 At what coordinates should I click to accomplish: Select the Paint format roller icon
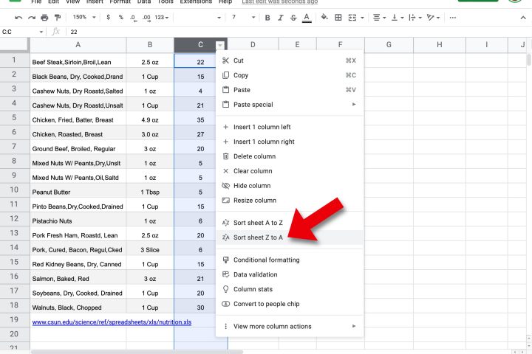click(x=58, y=17)
